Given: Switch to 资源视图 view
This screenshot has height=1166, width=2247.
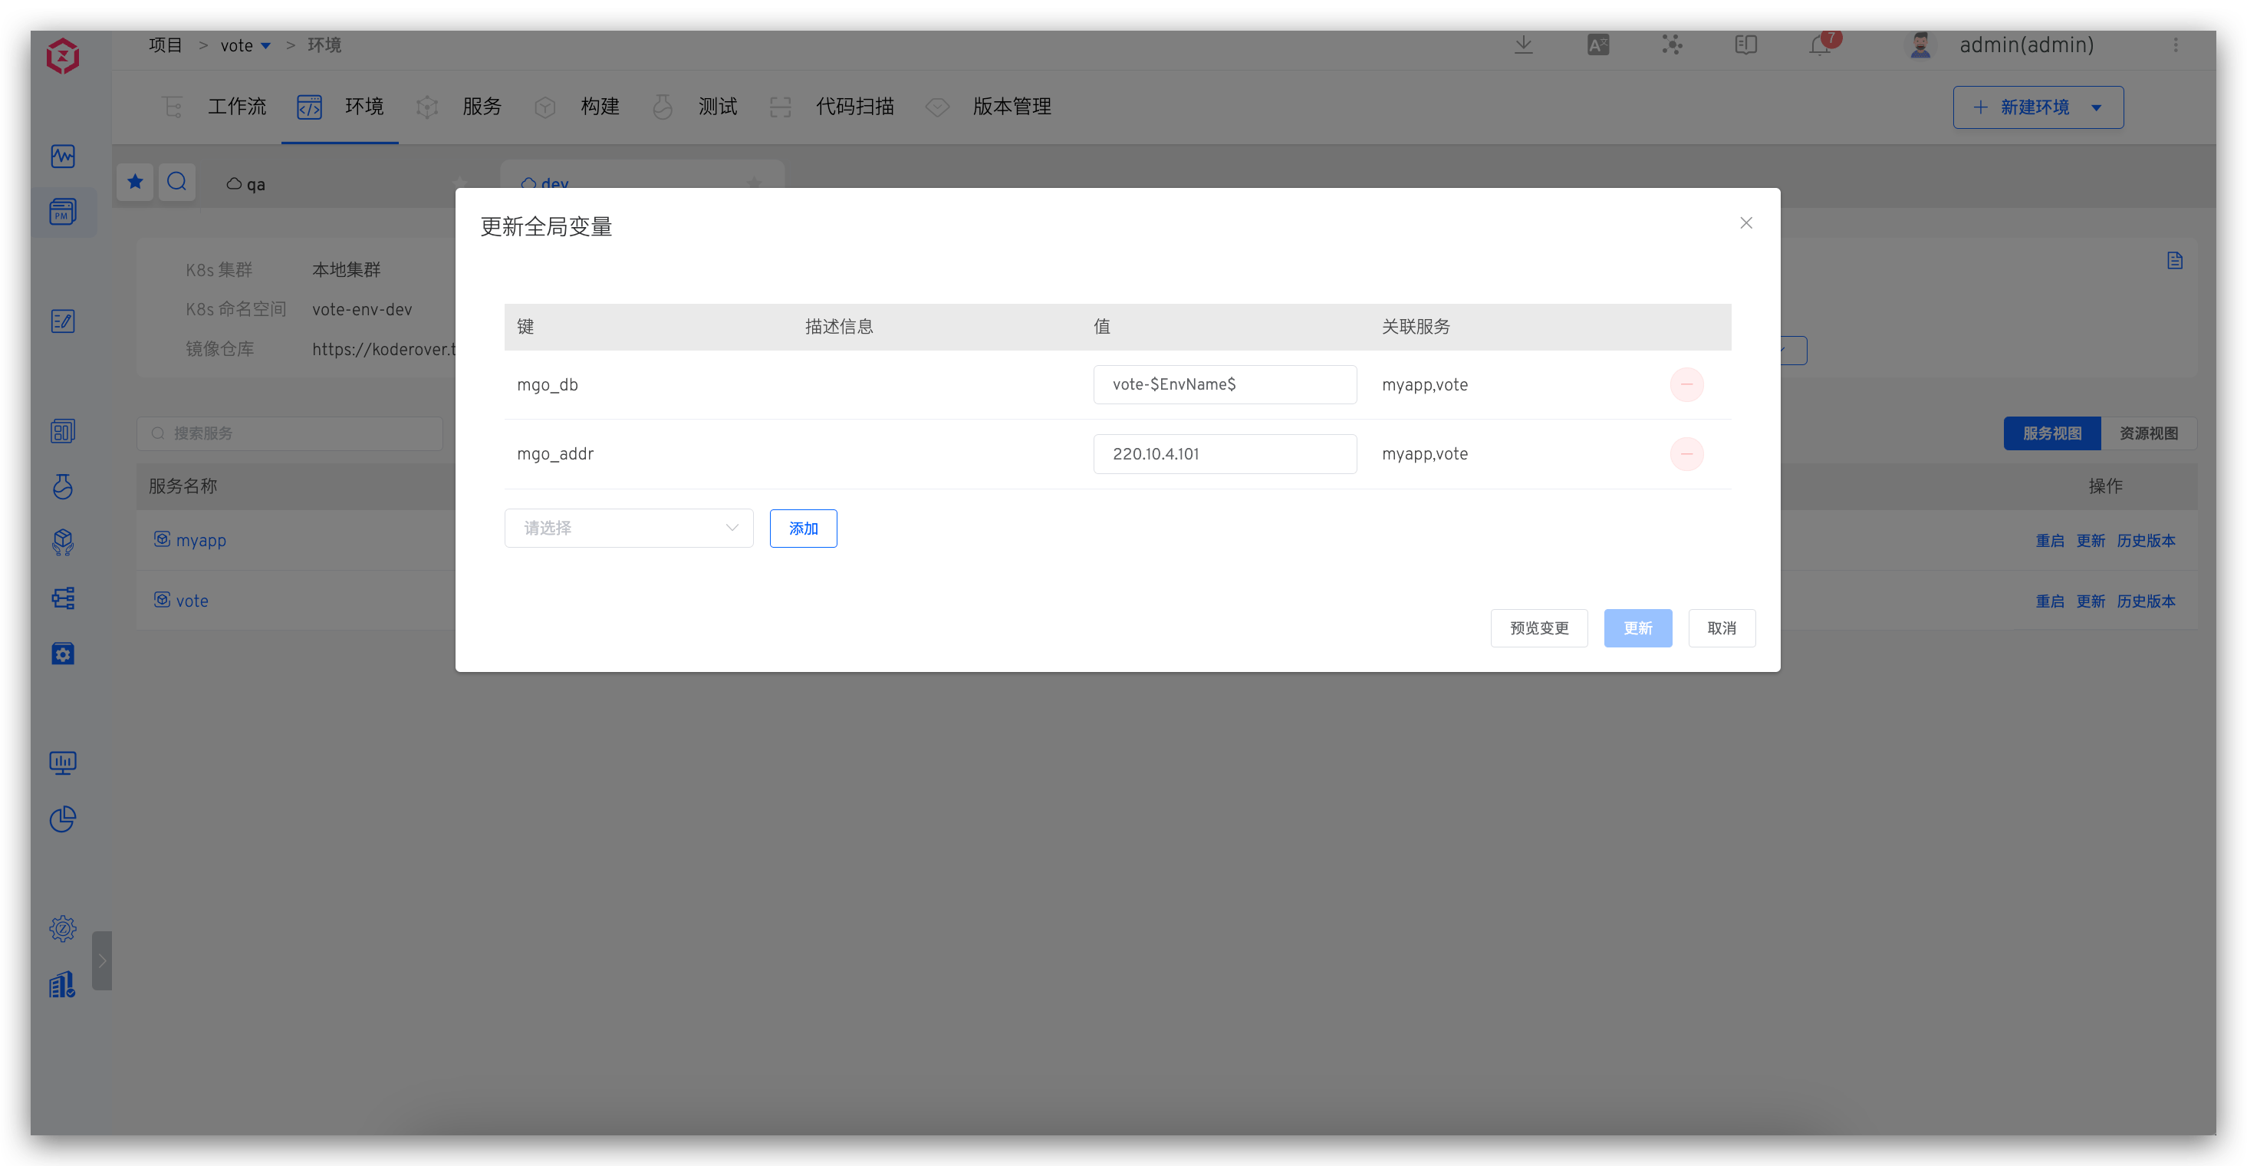Looking at the screenshot, I should [x=2150, y=433].
